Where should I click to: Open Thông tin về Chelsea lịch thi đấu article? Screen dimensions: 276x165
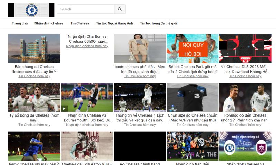(140, 118)
